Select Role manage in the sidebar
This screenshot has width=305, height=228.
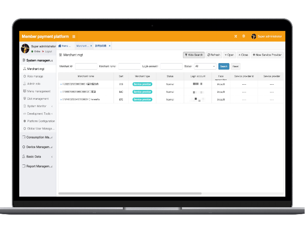pos(35,76)
